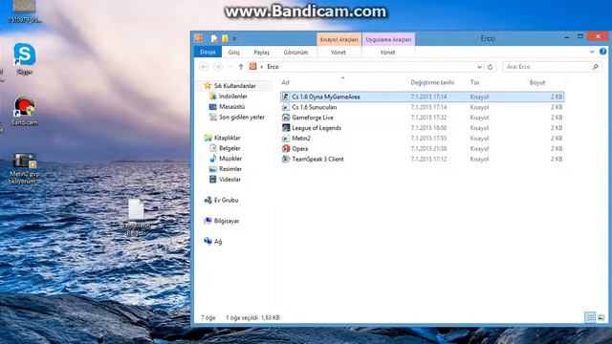Click the League of Legends shortcut icon
The image size is (612, 344).
click(286, 128)
